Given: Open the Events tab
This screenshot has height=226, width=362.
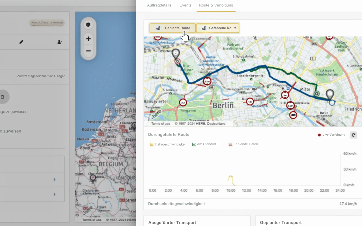Looking at the screenshot, I should pyautogui.click(x=185, y=5).
